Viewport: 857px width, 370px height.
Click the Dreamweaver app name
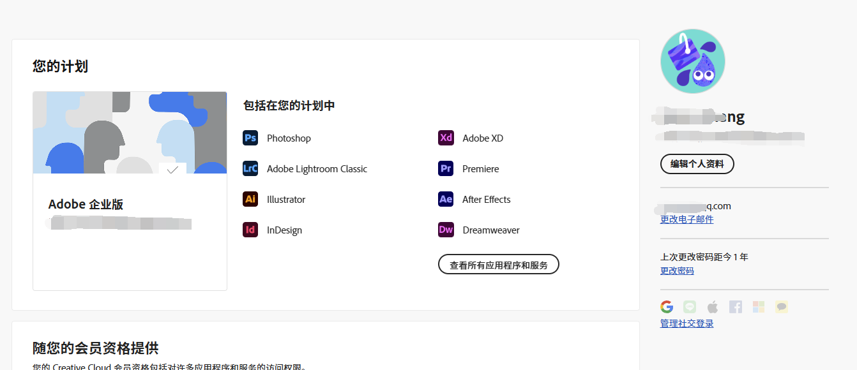pyautogui.click(x=491, y=230)
